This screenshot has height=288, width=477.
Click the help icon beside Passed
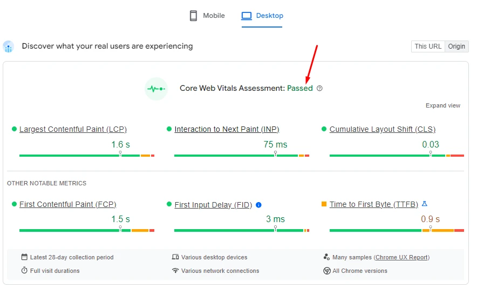(319, 89)
